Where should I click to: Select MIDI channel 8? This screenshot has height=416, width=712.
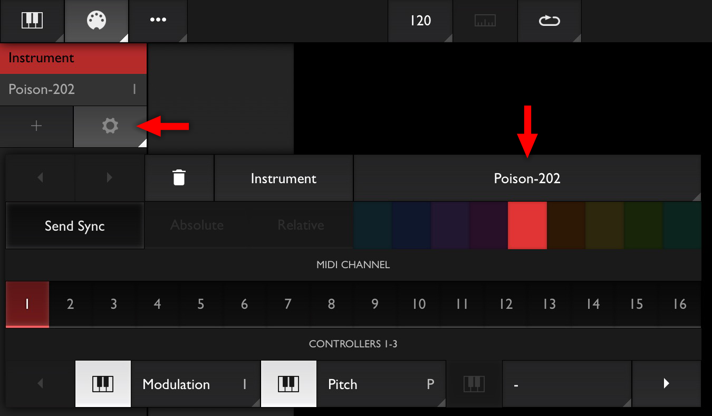coord(332,304)
